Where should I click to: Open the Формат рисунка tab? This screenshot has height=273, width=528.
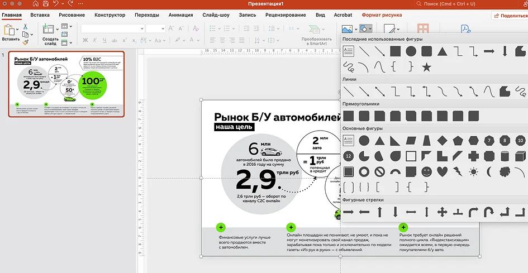[x=381, y=15]
